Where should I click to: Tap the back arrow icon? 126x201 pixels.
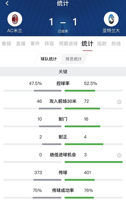(7, 3)
